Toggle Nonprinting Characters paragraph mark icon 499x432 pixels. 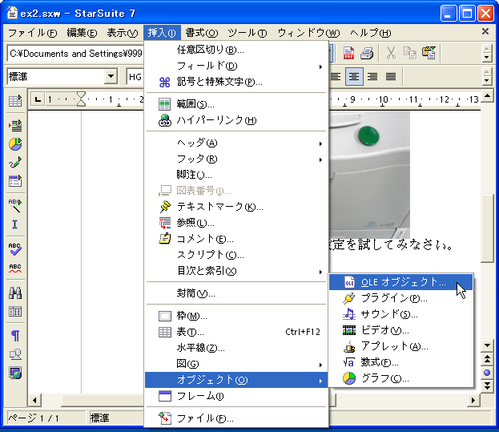15,336
